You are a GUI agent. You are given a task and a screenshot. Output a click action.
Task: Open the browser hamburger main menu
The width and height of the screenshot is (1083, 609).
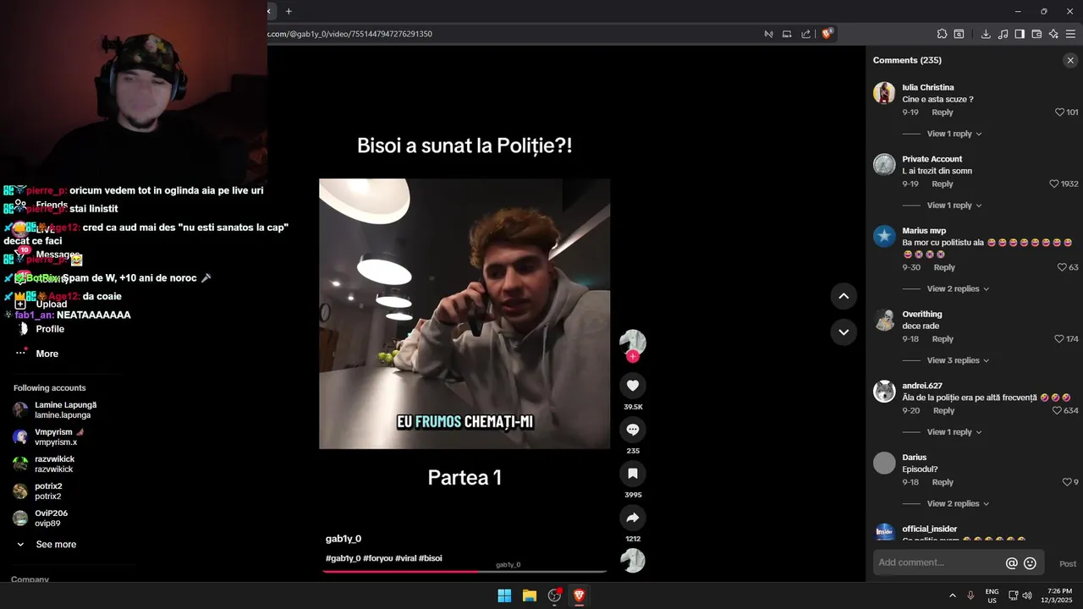pyautogui.click(x=1070, y=34)
